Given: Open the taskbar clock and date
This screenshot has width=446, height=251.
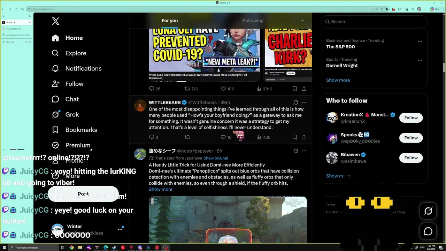Looking at the screenshot, I should [x=430, y=248].
